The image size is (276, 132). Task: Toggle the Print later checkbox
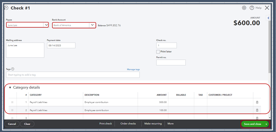pos(158,52)
